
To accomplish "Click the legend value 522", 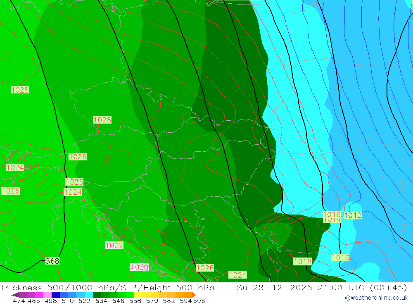I will click(x=84, y=301).
